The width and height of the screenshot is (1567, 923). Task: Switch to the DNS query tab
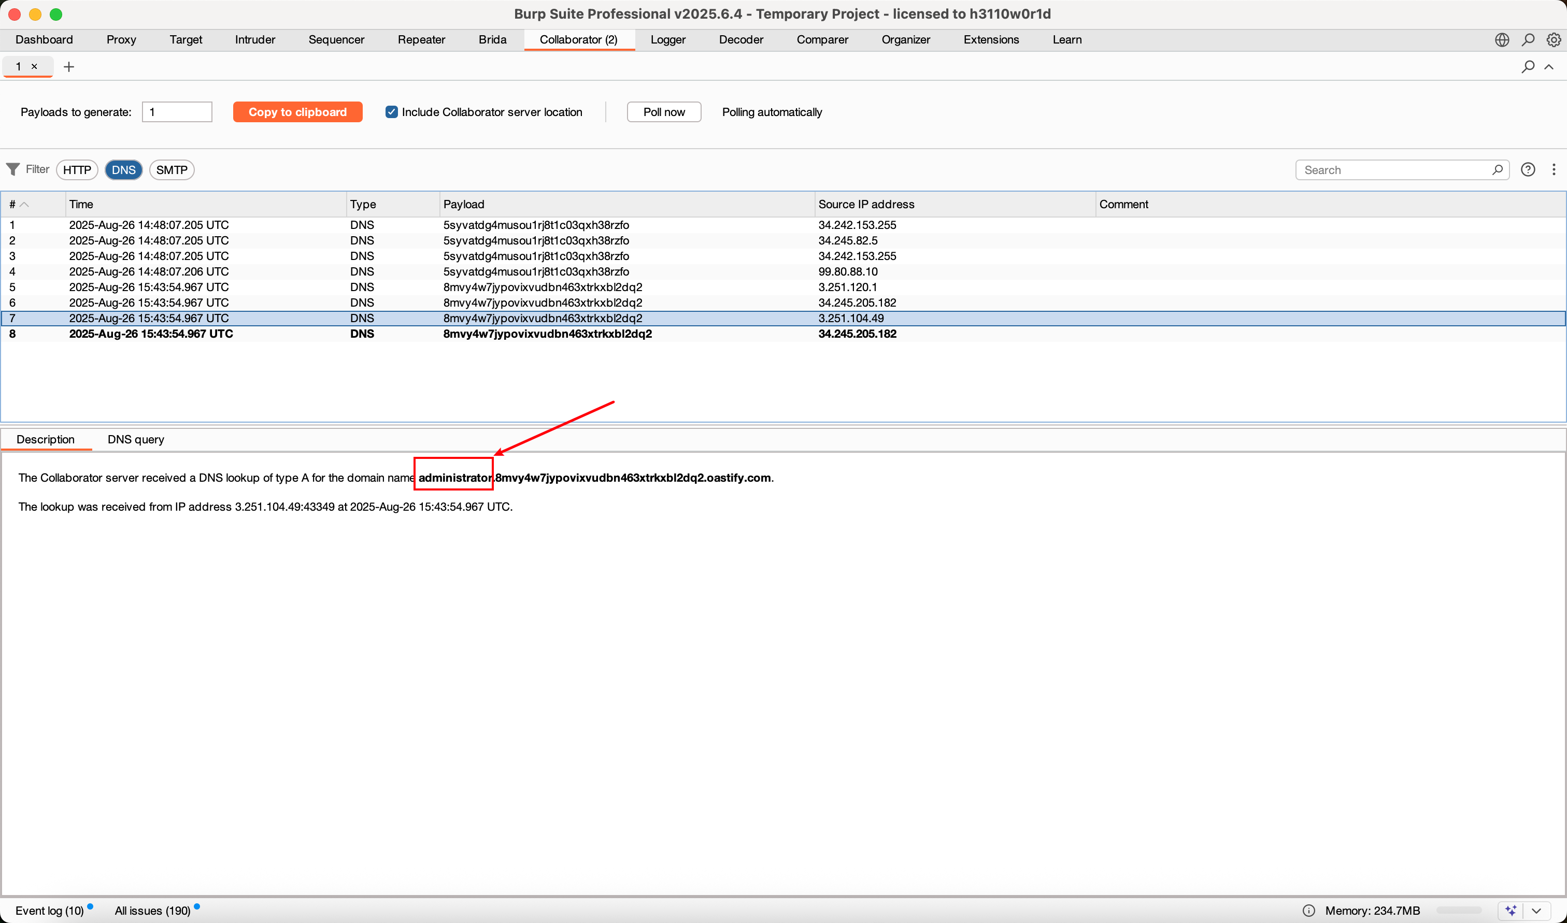tap(136, 439)
